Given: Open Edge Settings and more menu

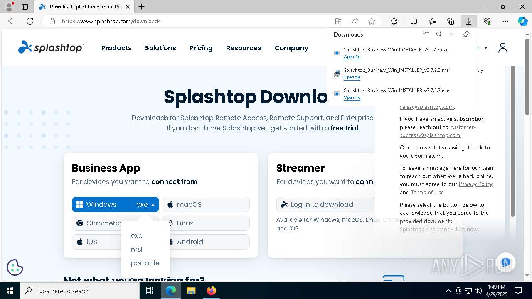Looking at the screenshot, I should 505,21.
